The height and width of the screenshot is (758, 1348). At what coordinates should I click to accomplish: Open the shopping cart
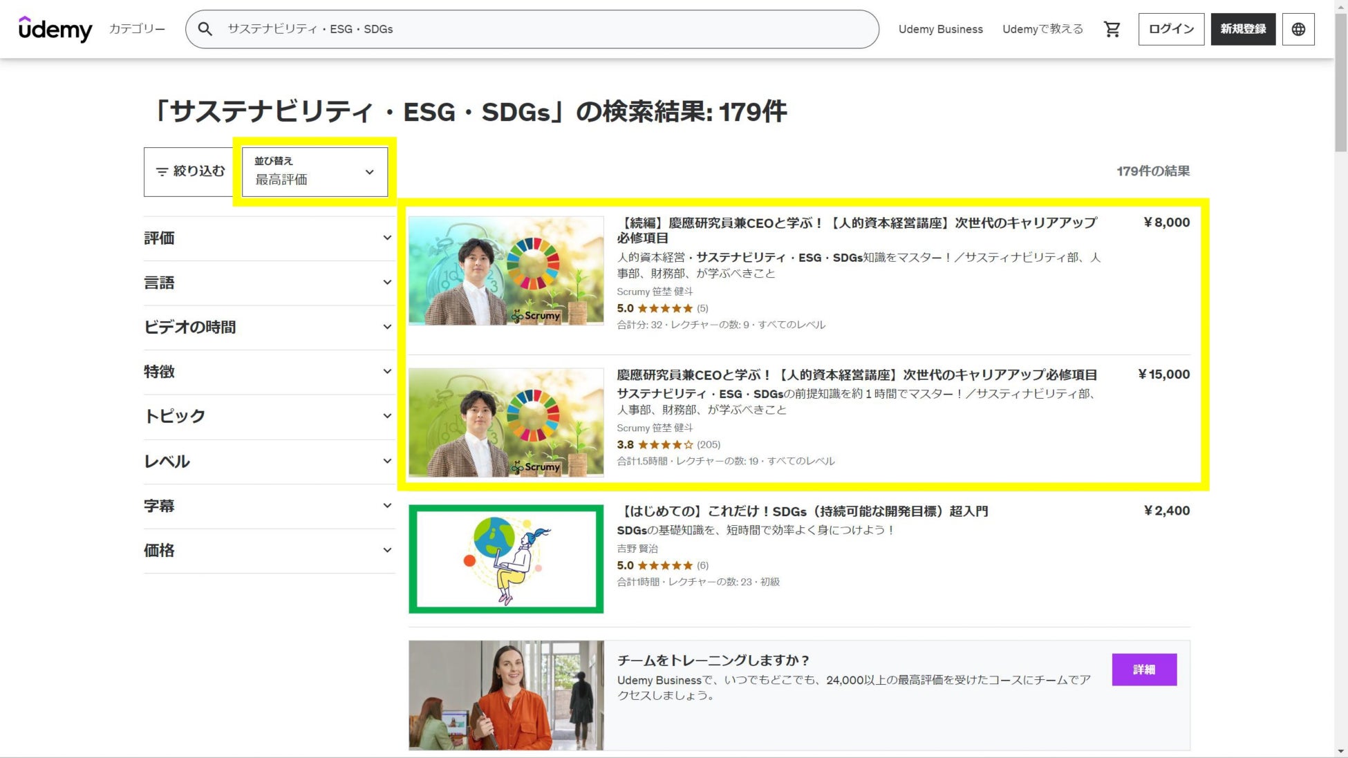click(x=1112, y=29)
